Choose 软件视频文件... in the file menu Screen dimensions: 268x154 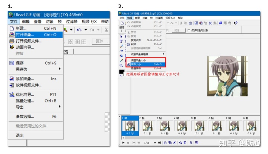point(36,85)
